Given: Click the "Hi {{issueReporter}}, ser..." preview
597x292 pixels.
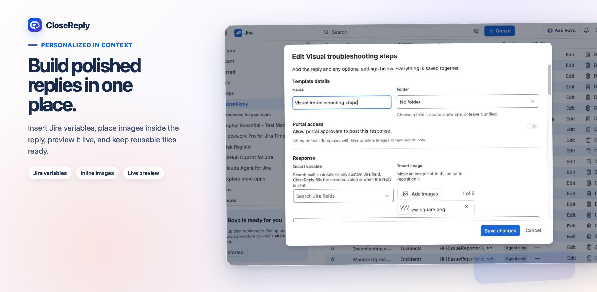Looking at the screenshot, I should [469, 259].
